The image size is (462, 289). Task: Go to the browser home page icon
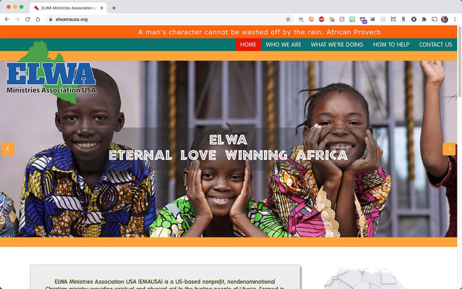pos(38,19)
